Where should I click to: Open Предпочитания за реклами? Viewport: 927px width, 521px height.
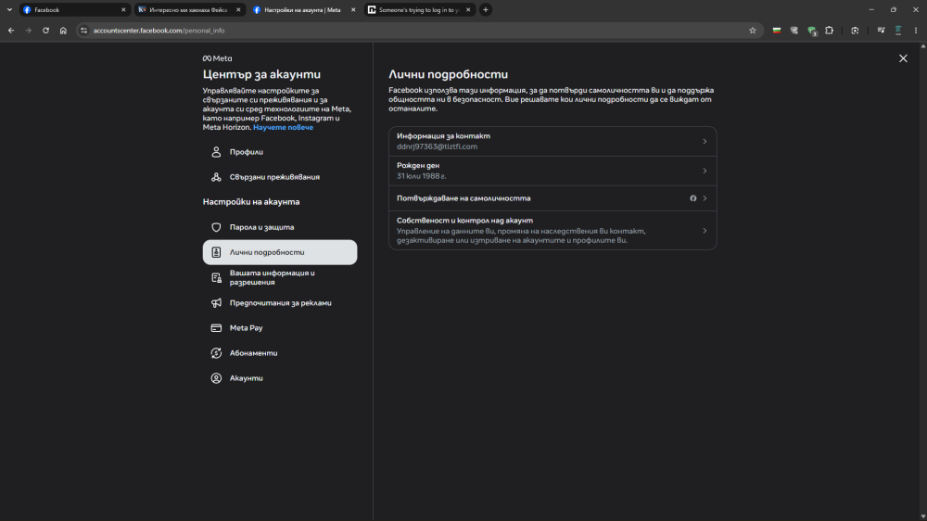pyautogui.click(x=280, y=303)
